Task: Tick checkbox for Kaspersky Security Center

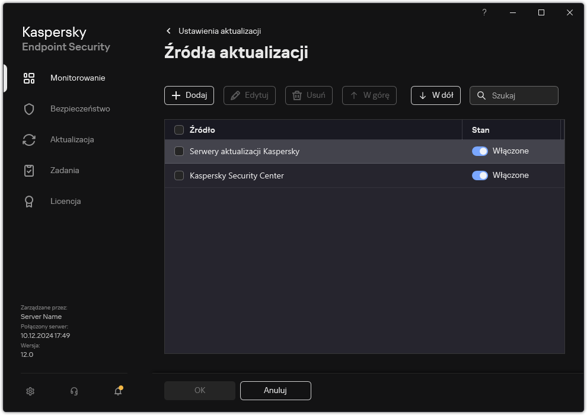Action: coord(179,175)
